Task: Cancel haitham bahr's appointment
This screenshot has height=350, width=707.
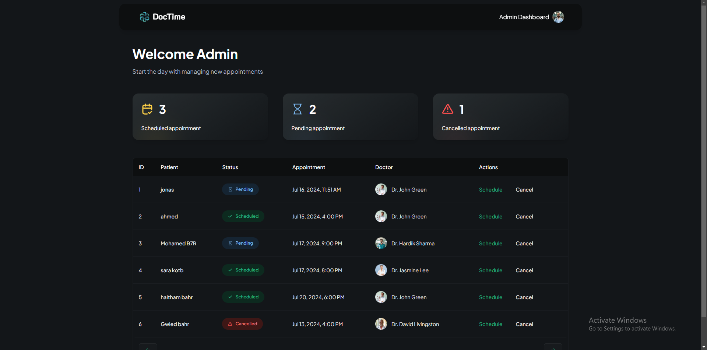Action: coord(524,297)
